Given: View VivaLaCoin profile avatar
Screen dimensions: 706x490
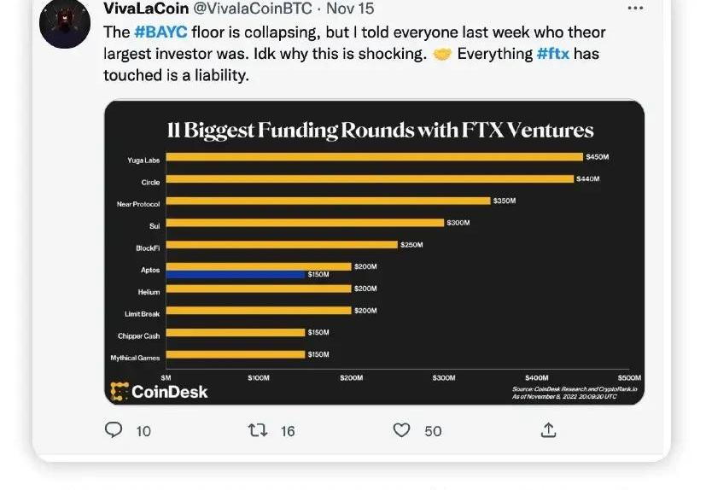Looking at the screenshot, I should click(65, 22).
